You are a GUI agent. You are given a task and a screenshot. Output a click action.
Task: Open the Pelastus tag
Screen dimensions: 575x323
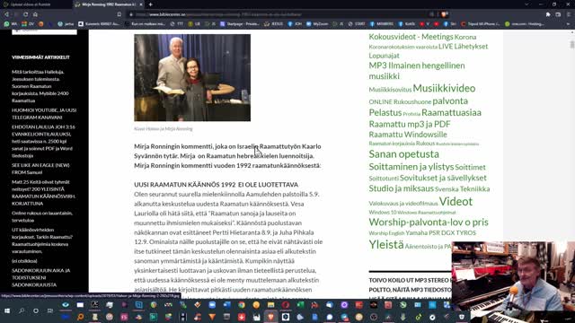(x=385, y=112)
